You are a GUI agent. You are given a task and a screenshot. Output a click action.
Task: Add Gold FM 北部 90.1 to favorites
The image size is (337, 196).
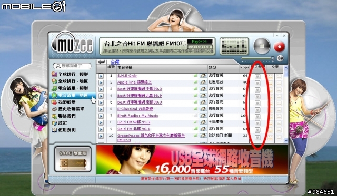pyautogui.click(x=257, y=130)
